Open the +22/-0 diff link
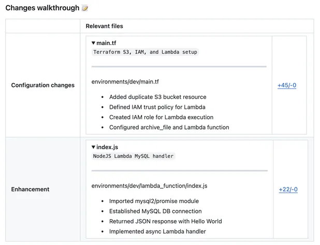The width and height of the screenshot is (320, 245). click(288, 190)
